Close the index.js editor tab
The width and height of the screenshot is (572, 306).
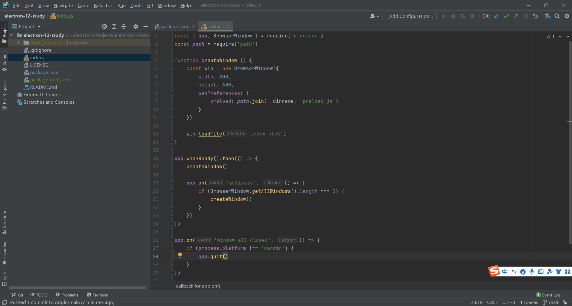point(229,26)
